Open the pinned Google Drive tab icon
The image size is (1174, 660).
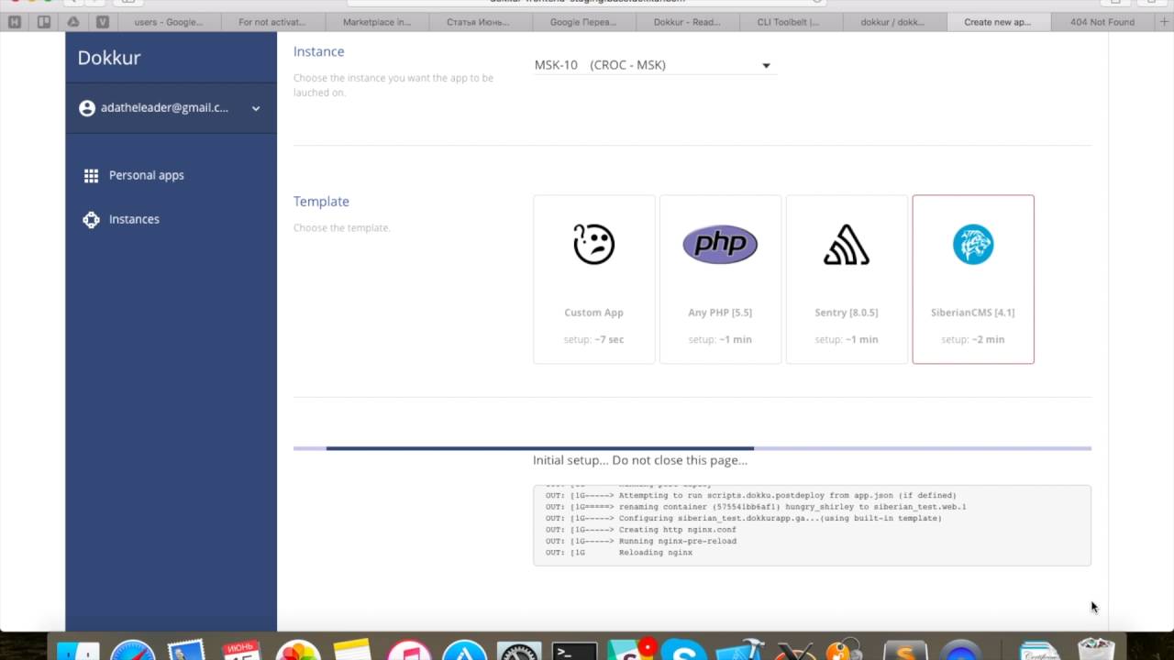[72, 22]
